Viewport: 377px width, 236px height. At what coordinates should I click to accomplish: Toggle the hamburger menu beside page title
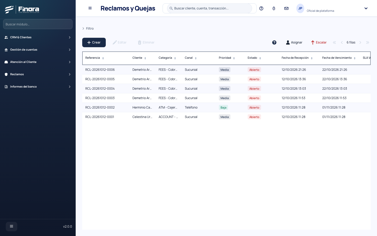[x=90, y=8]
